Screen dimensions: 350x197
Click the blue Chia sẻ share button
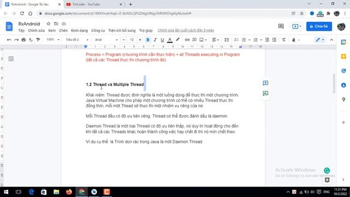click(x=319, y=26)
